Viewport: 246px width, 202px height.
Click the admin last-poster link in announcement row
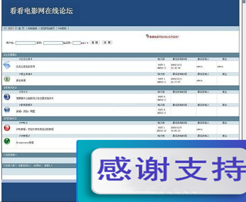199,67
